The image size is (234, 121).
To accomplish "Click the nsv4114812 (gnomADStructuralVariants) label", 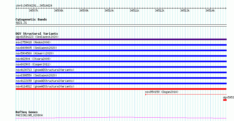I will (x=45, y=86).
